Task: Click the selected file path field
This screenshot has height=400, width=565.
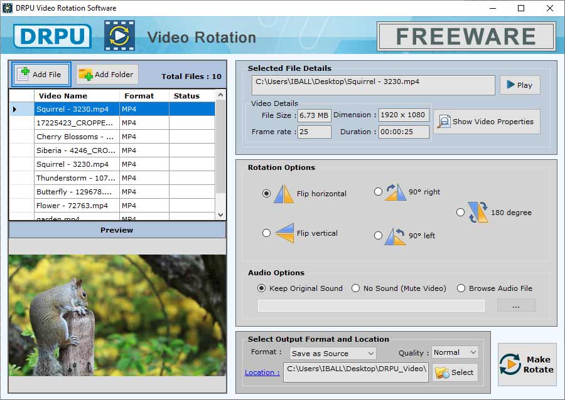Action: (374, 85)
